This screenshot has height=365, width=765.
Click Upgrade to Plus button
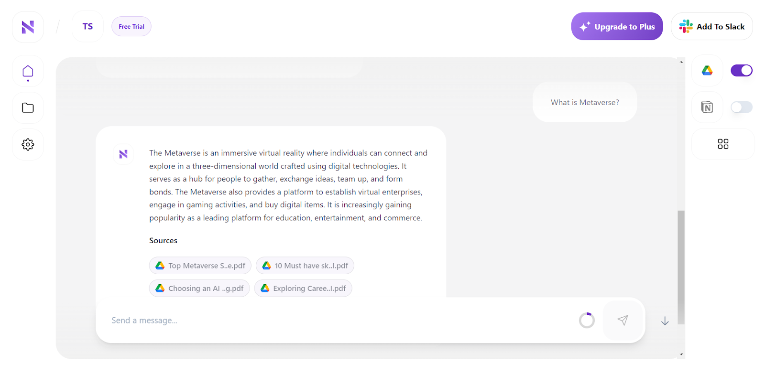(617, 27)
